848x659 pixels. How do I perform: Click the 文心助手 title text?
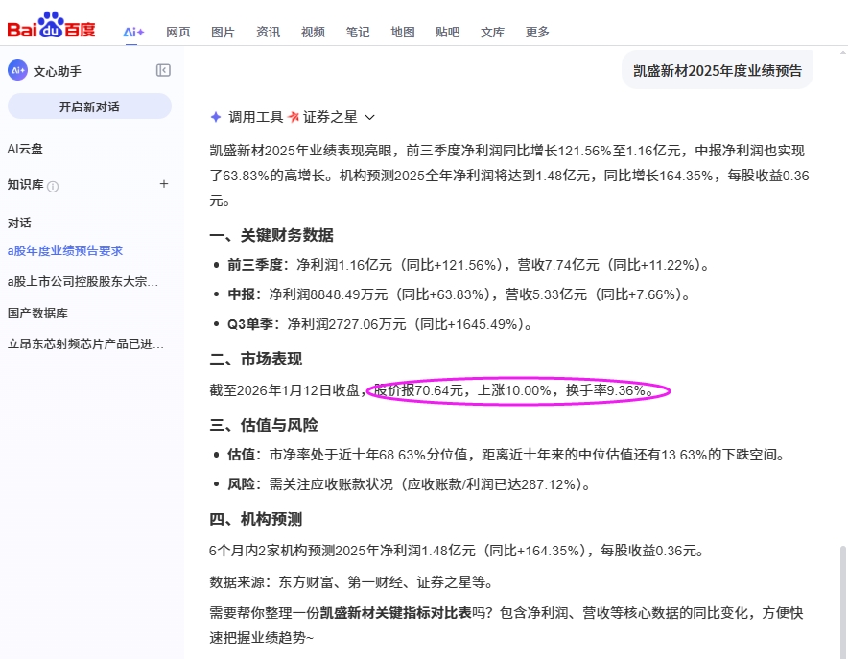coord(58,71)
